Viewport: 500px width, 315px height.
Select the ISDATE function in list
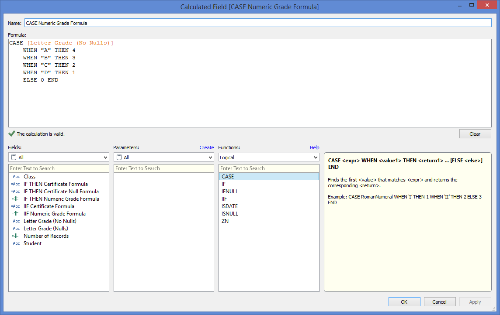pos(230,206)
